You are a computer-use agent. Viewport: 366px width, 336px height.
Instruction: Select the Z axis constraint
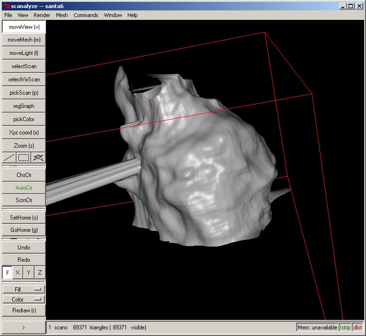pos(40,273)
